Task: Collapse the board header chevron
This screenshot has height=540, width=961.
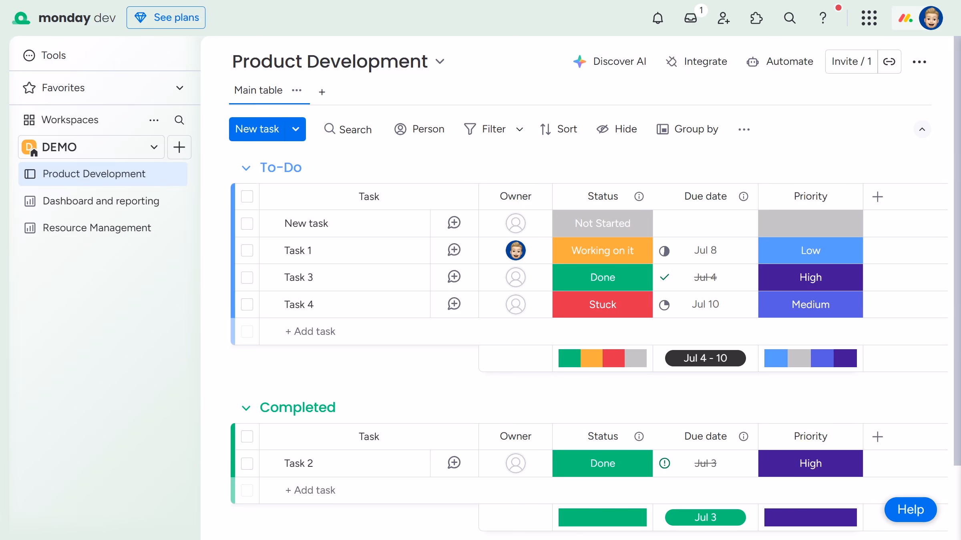Action: pyautogui.click(x=922, y=129)
